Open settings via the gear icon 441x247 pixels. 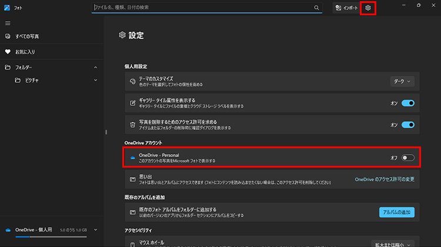368,8
